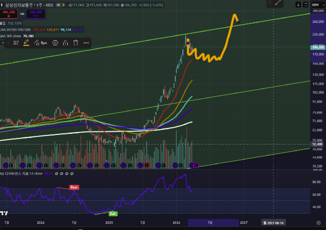326x230 pixels.
Task: Click the highlighted 7월 range on time axis
Action: [x=213, y=223]
